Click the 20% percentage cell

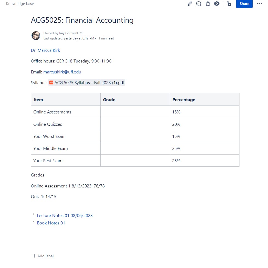[205, 124]
